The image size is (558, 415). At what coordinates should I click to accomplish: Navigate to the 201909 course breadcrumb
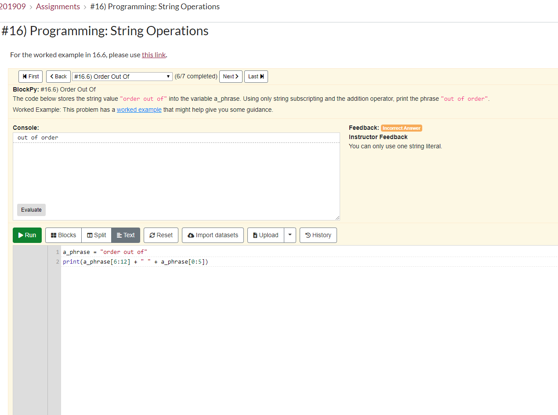pyautogui.click(x=12, y=6)
